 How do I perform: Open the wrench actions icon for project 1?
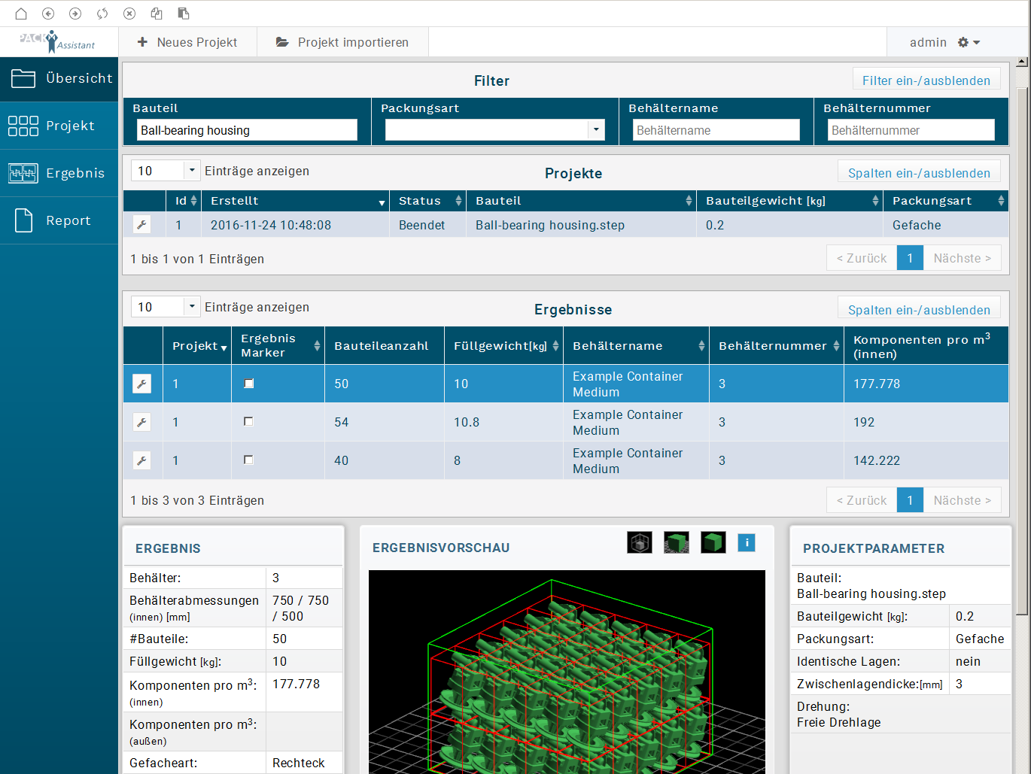tap(142, 224)
